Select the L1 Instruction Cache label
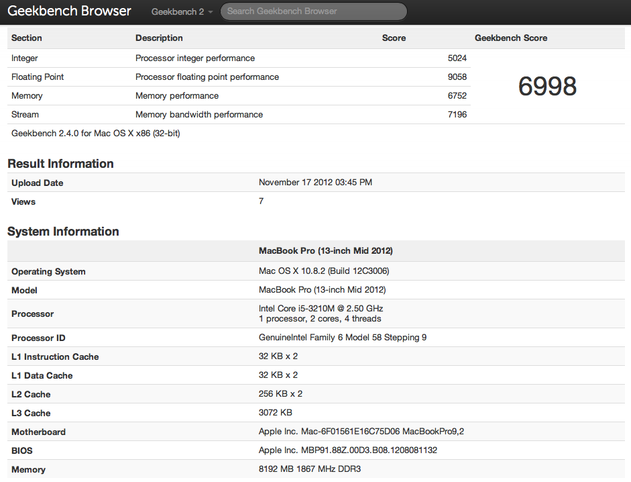 (55, 357)
